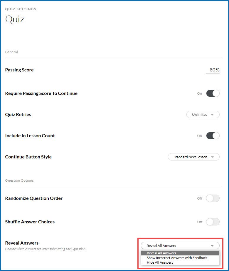
Task: Collapse the Reveal Answers combo box
Action: click(180, 246)
